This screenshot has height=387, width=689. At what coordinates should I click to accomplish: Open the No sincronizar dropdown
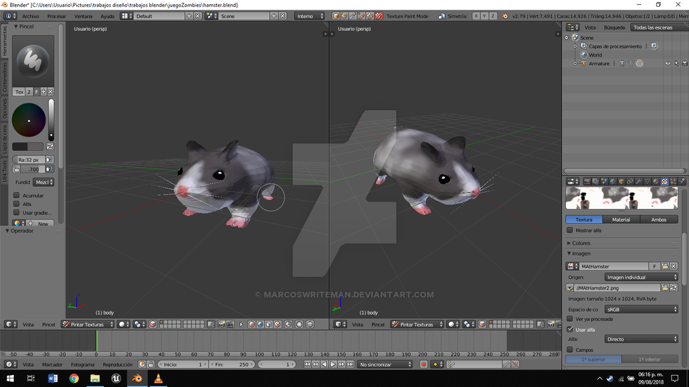[384, 364]
